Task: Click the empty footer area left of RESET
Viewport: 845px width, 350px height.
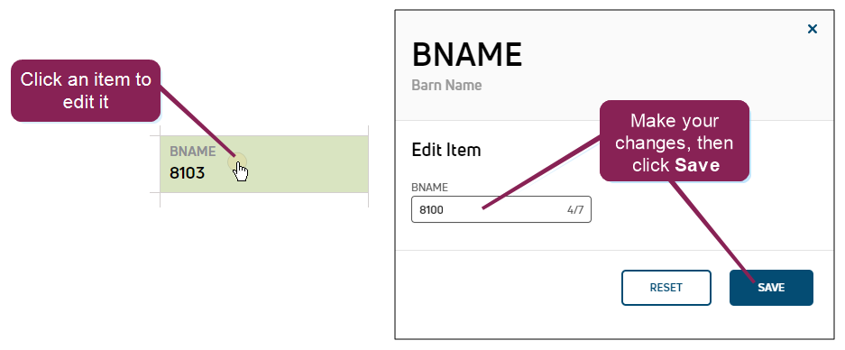Action: click(x=507, y=288)
